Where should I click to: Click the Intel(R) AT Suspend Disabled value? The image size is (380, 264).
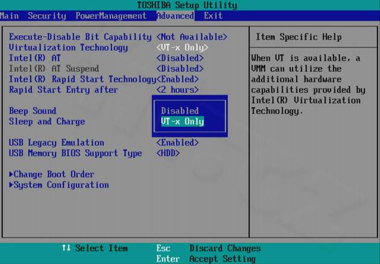click(x=180, y=69)
